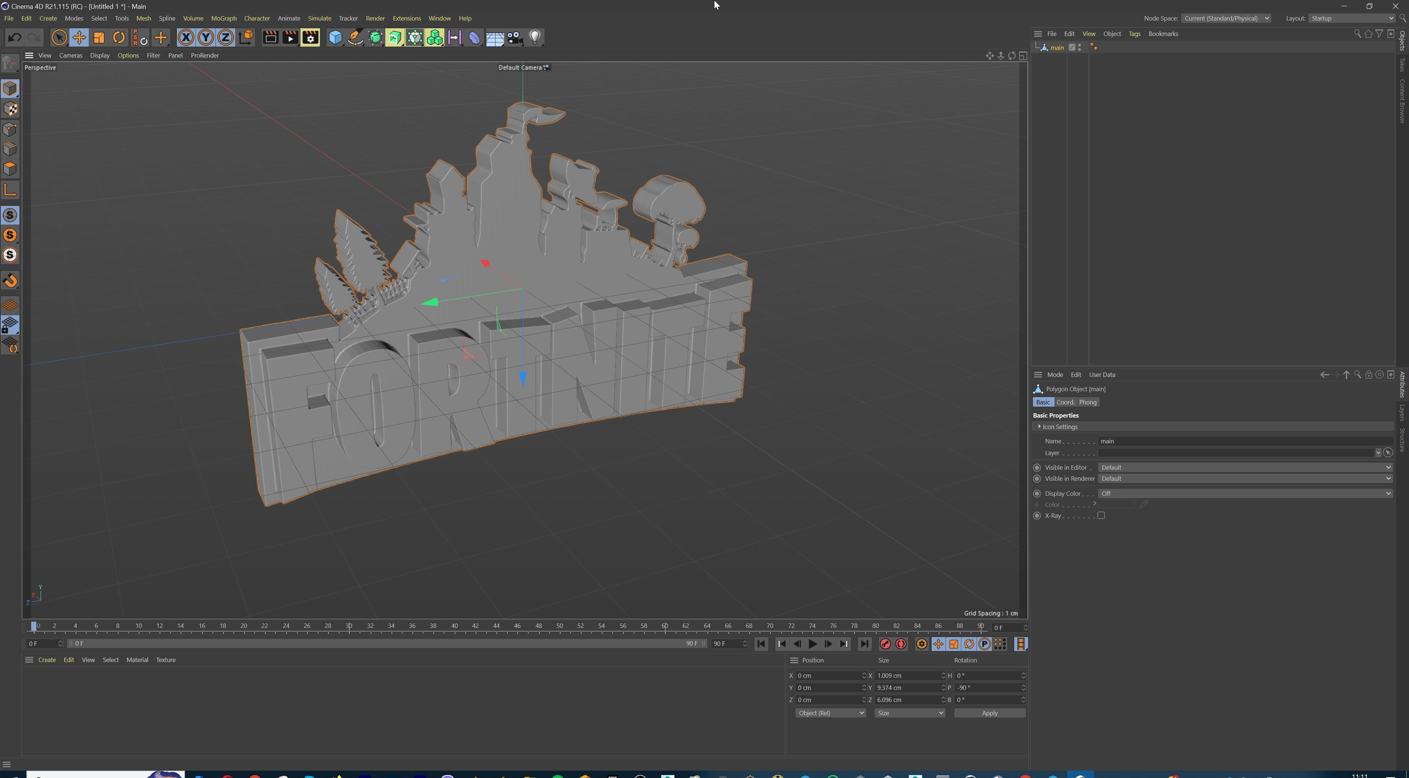Image resolution: width=1409 pixels, height=778 pixels.
Task: Enable the X-Ray checkbox
Action: coord(1101,515)
